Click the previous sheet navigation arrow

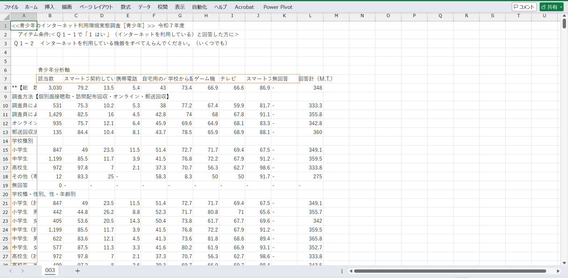[11, 271]
